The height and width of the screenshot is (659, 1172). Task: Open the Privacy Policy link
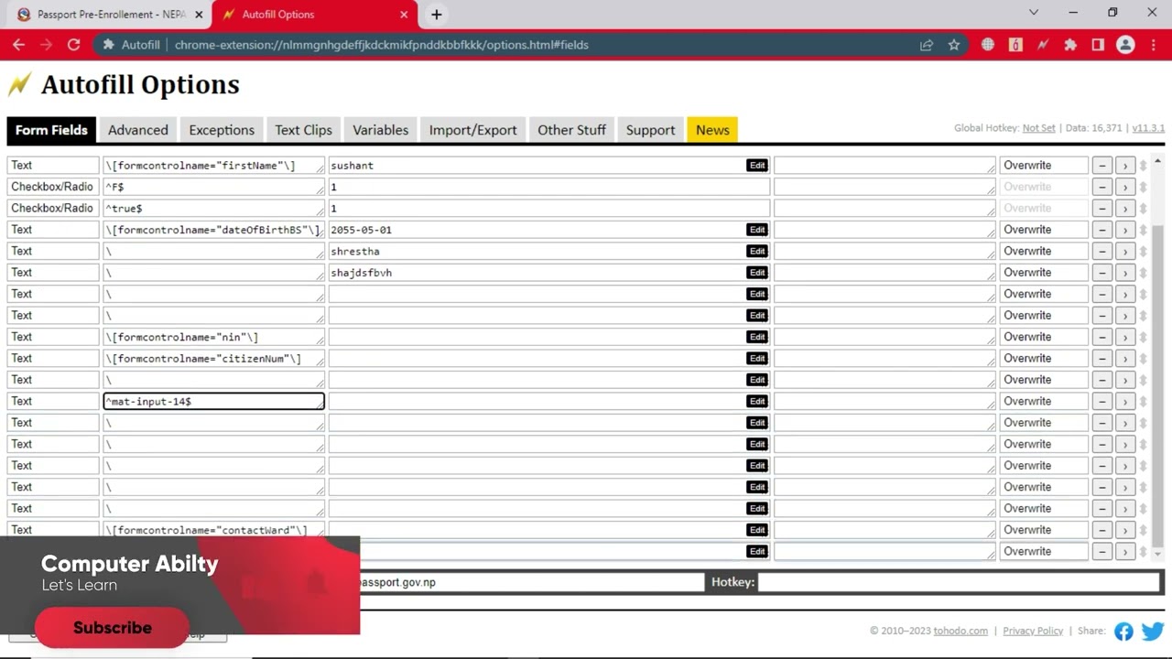click(1033, 631)
